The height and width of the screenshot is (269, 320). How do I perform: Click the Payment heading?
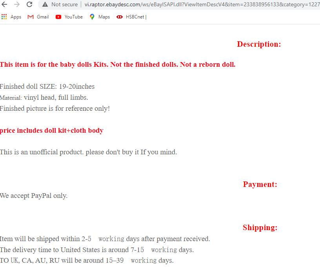point(260,185)
